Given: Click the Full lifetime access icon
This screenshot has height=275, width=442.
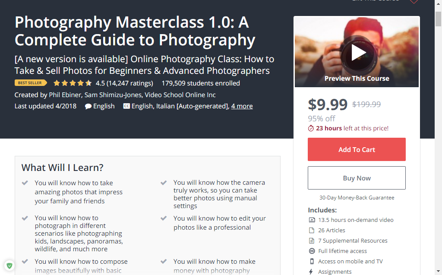Looking at the screenshot, I should pos(312,251).
